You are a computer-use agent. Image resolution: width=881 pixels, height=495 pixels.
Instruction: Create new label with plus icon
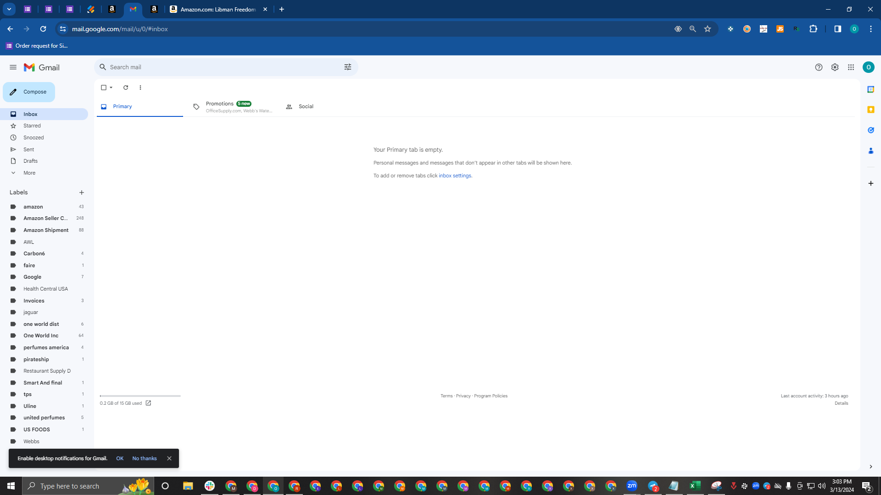(82, 192)
